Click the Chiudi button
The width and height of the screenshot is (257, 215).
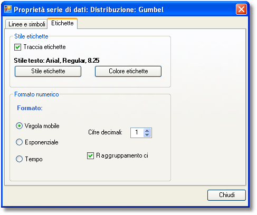[226, 195]
